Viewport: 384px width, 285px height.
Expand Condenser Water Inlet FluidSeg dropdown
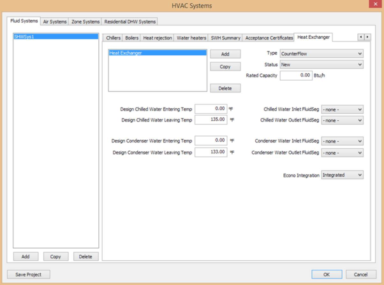pyautogui.click(x=342, y=141)
